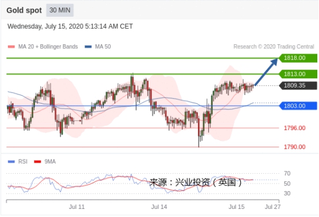The width and height of the screenshot is (319, 217).
Task: Click 'Research © 2020 Trading Central' text
Action: [274, 47]
